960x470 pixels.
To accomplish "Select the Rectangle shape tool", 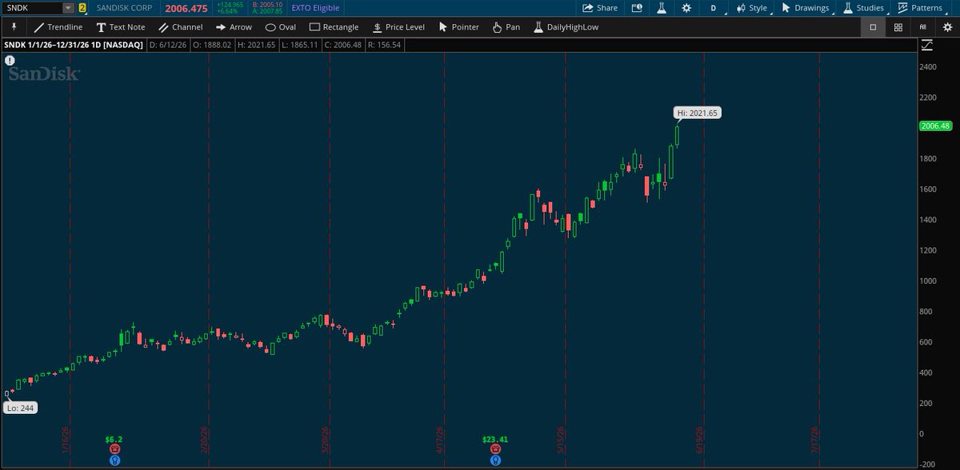I will pyautogui.click(x=334, y=27).
